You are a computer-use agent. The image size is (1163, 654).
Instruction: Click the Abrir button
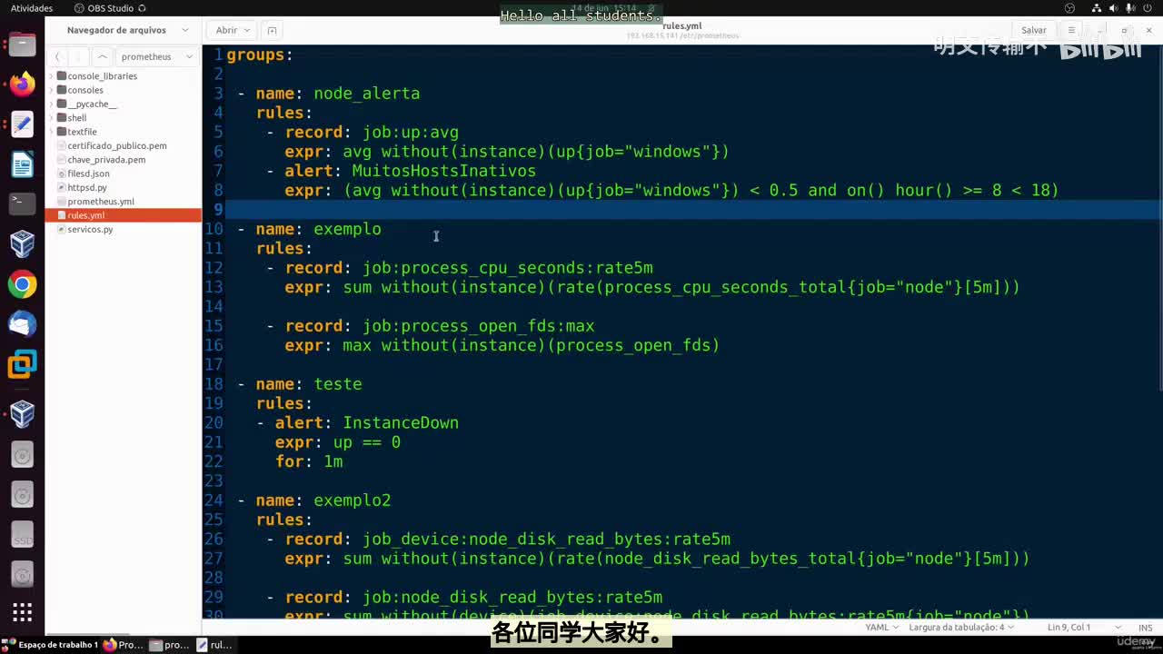tap(226, 30)
